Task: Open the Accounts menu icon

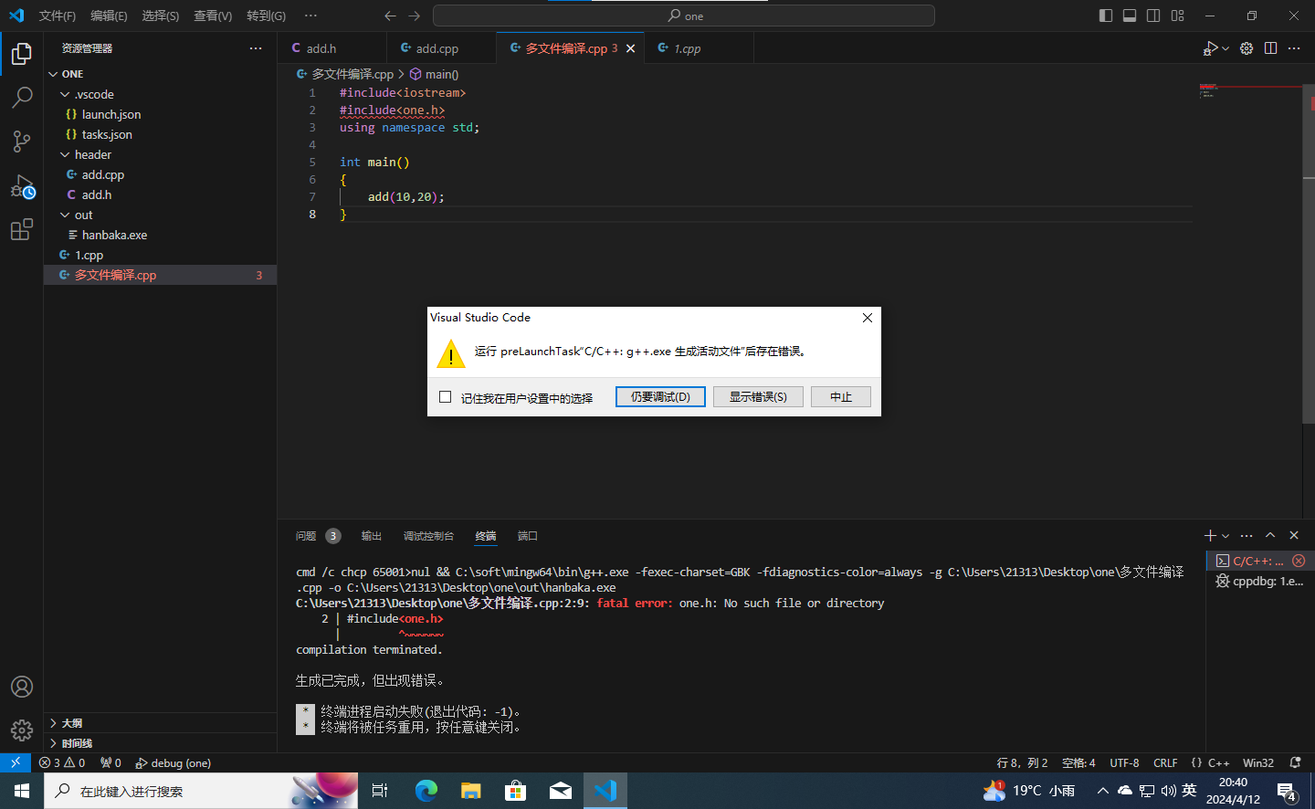Action: coord(22,687)
